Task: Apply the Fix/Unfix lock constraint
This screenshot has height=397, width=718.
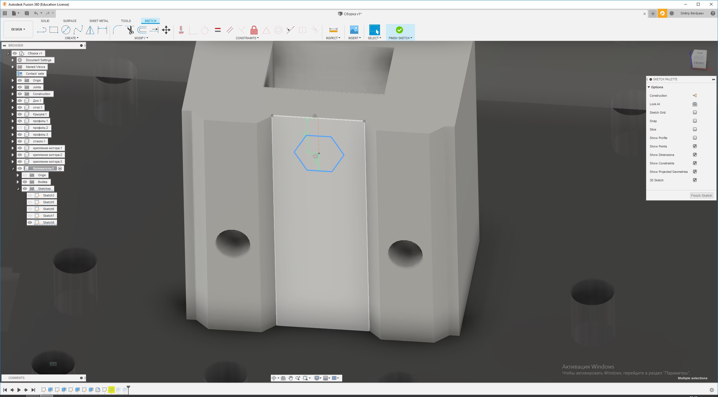Action: click(254, 30)
